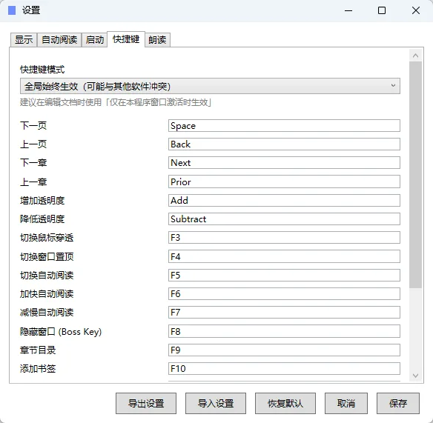The height and width of the screenshot is (423, 433).
Task: Focus the 切换自动阅读 field showing F5
Action: (x=284, y=276)
